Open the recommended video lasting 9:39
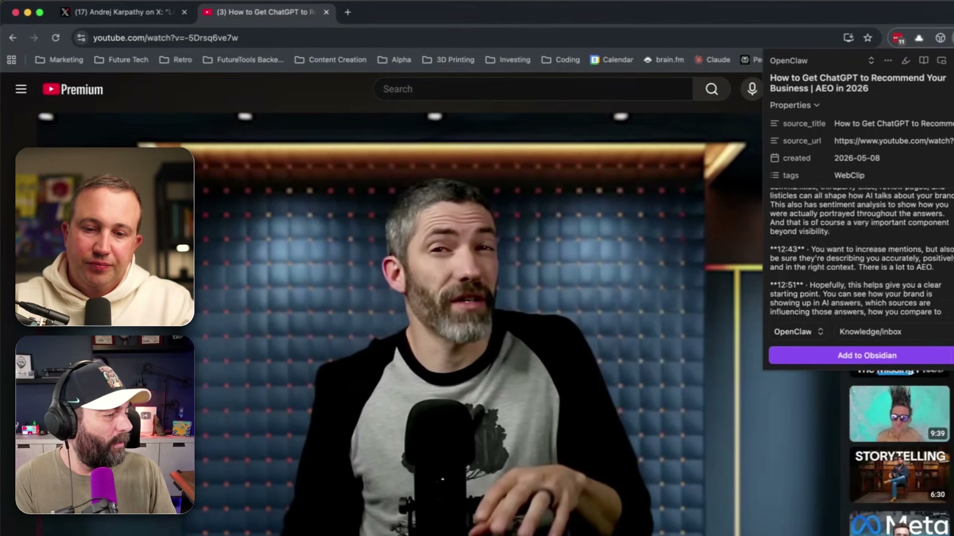 click(x=899, y=414)
